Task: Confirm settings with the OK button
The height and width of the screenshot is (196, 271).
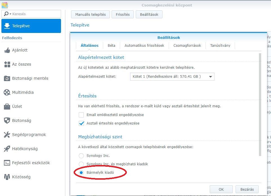Action: pos(221,189)
